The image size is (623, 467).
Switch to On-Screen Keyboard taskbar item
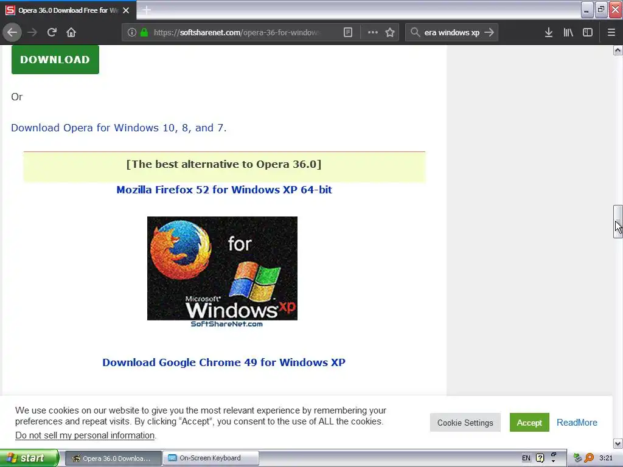tap(211, 458)
